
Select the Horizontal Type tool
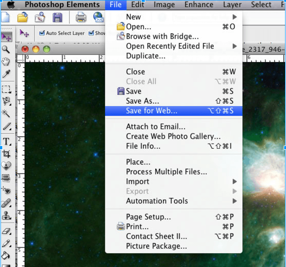pos(7,141)
